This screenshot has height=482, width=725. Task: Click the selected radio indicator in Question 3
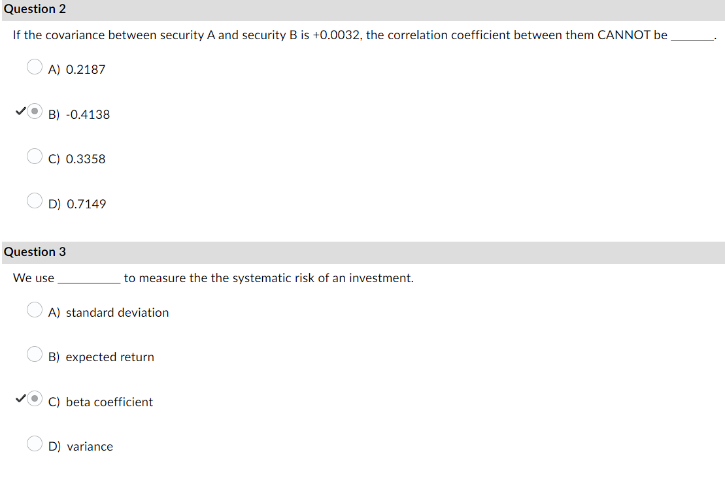pos(34,398)
